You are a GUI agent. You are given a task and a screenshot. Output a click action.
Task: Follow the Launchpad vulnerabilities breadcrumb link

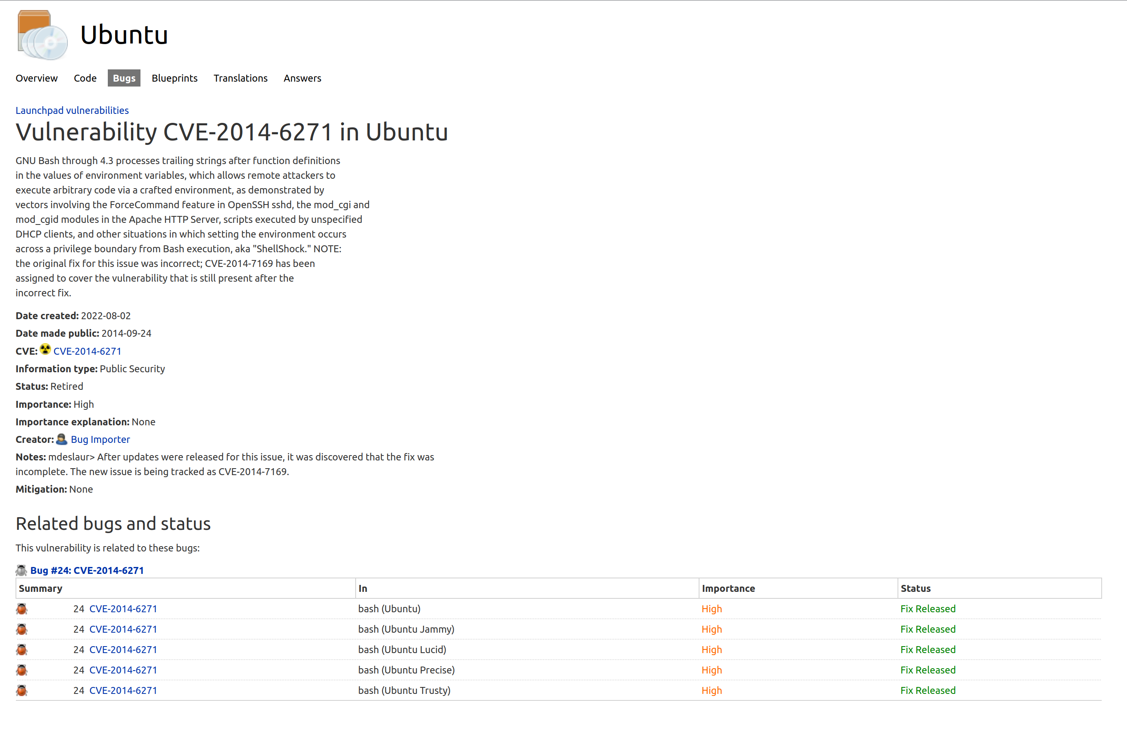[72, 110]
